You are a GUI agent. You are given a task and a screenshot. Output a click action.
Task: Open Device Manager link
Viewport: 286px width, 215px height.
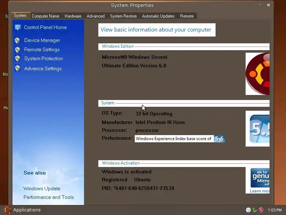coord(42,40)
